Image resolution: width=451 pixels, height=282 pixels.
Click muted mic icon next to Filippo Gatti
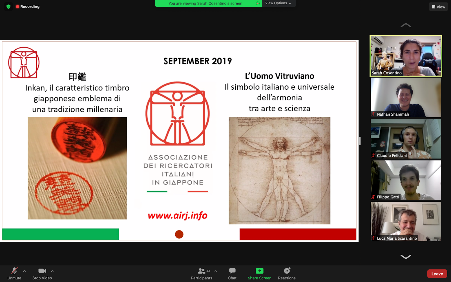pos(373,197)
